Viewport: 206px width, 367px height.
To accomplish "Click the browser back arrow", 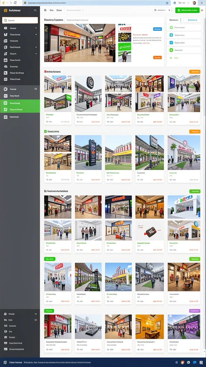I will point(3,3).
